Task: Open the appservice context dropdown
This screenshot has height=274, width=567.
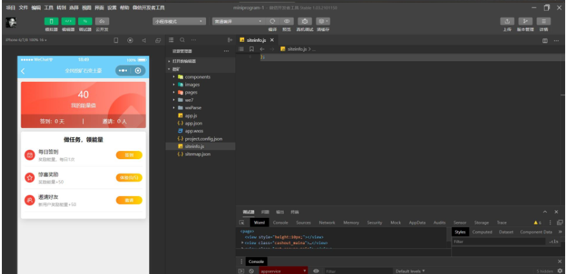Action: coord(283,271)
